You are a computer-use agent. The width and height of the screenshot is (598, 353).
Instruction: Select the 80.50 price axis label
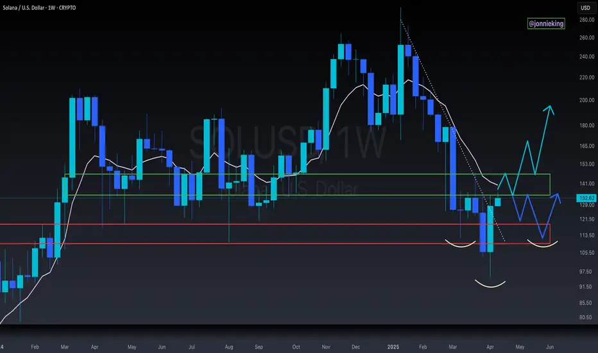pos(586,318)
